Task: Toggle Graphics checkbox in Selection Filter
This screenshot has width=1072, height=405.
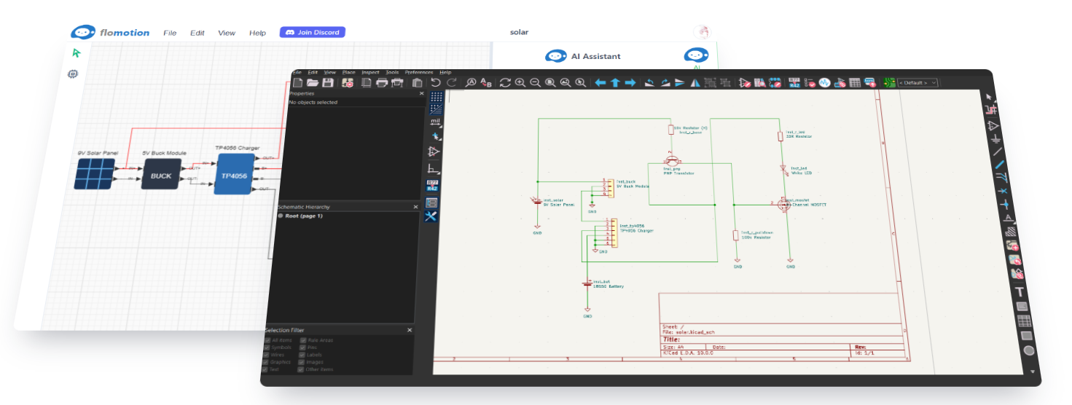Action: pos(265,362)
